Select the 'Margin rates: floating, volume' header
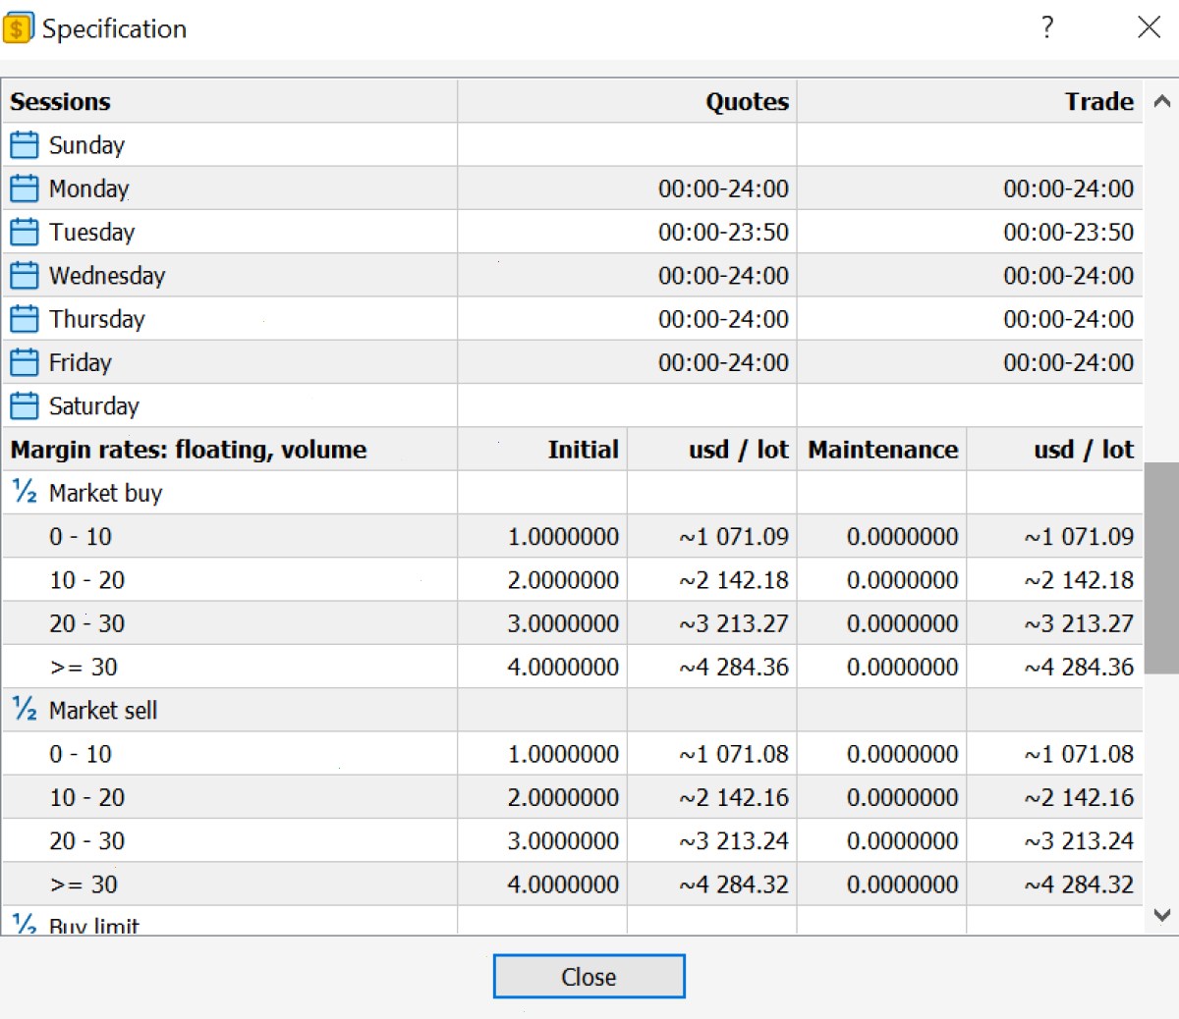This screenshot has width=1179, height=1019. pyautogui.click(x=189, y=450)
